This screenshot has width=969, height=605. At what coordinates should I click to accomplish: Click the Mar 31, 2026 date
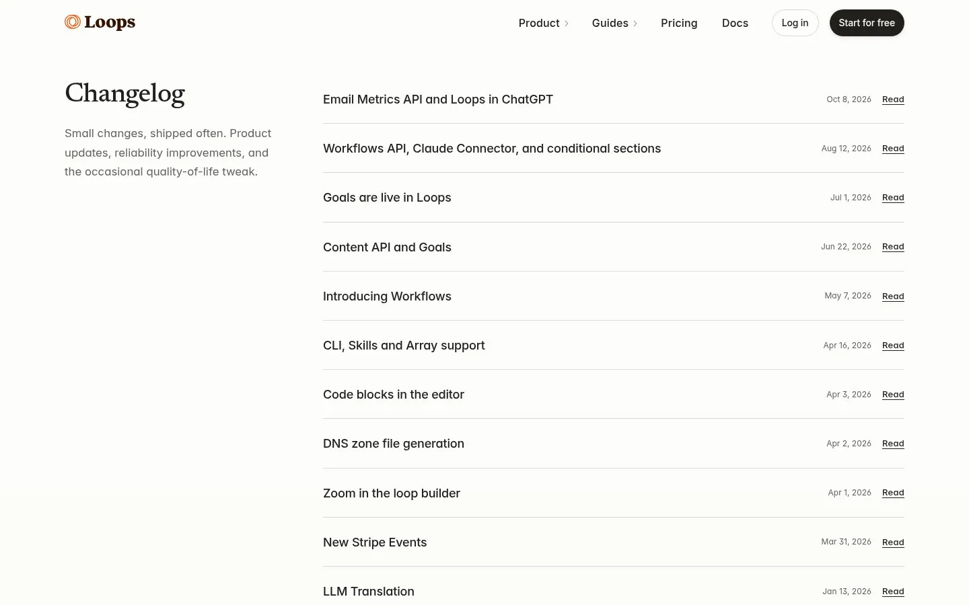(846, 542)
